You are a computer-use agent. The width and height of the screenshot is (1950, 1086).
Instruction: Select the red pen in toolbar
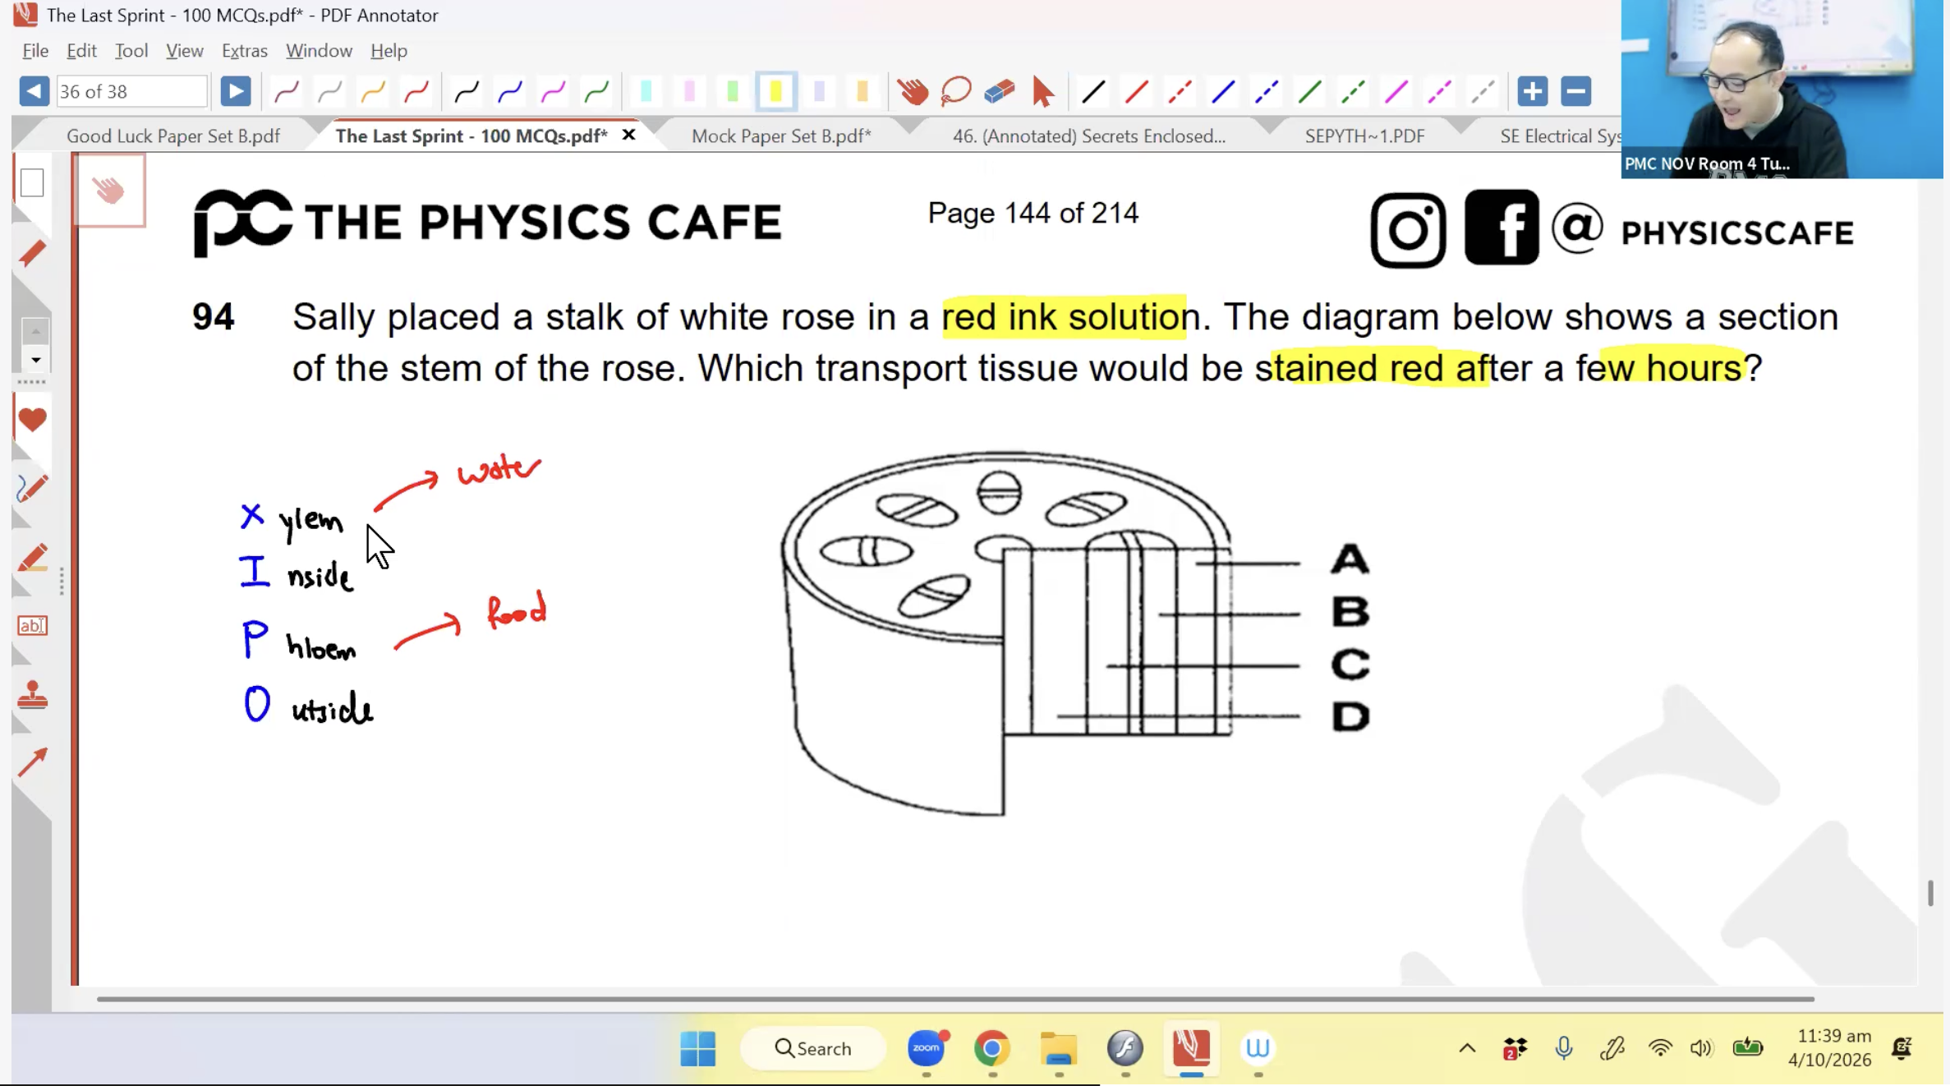coord(416,91)
